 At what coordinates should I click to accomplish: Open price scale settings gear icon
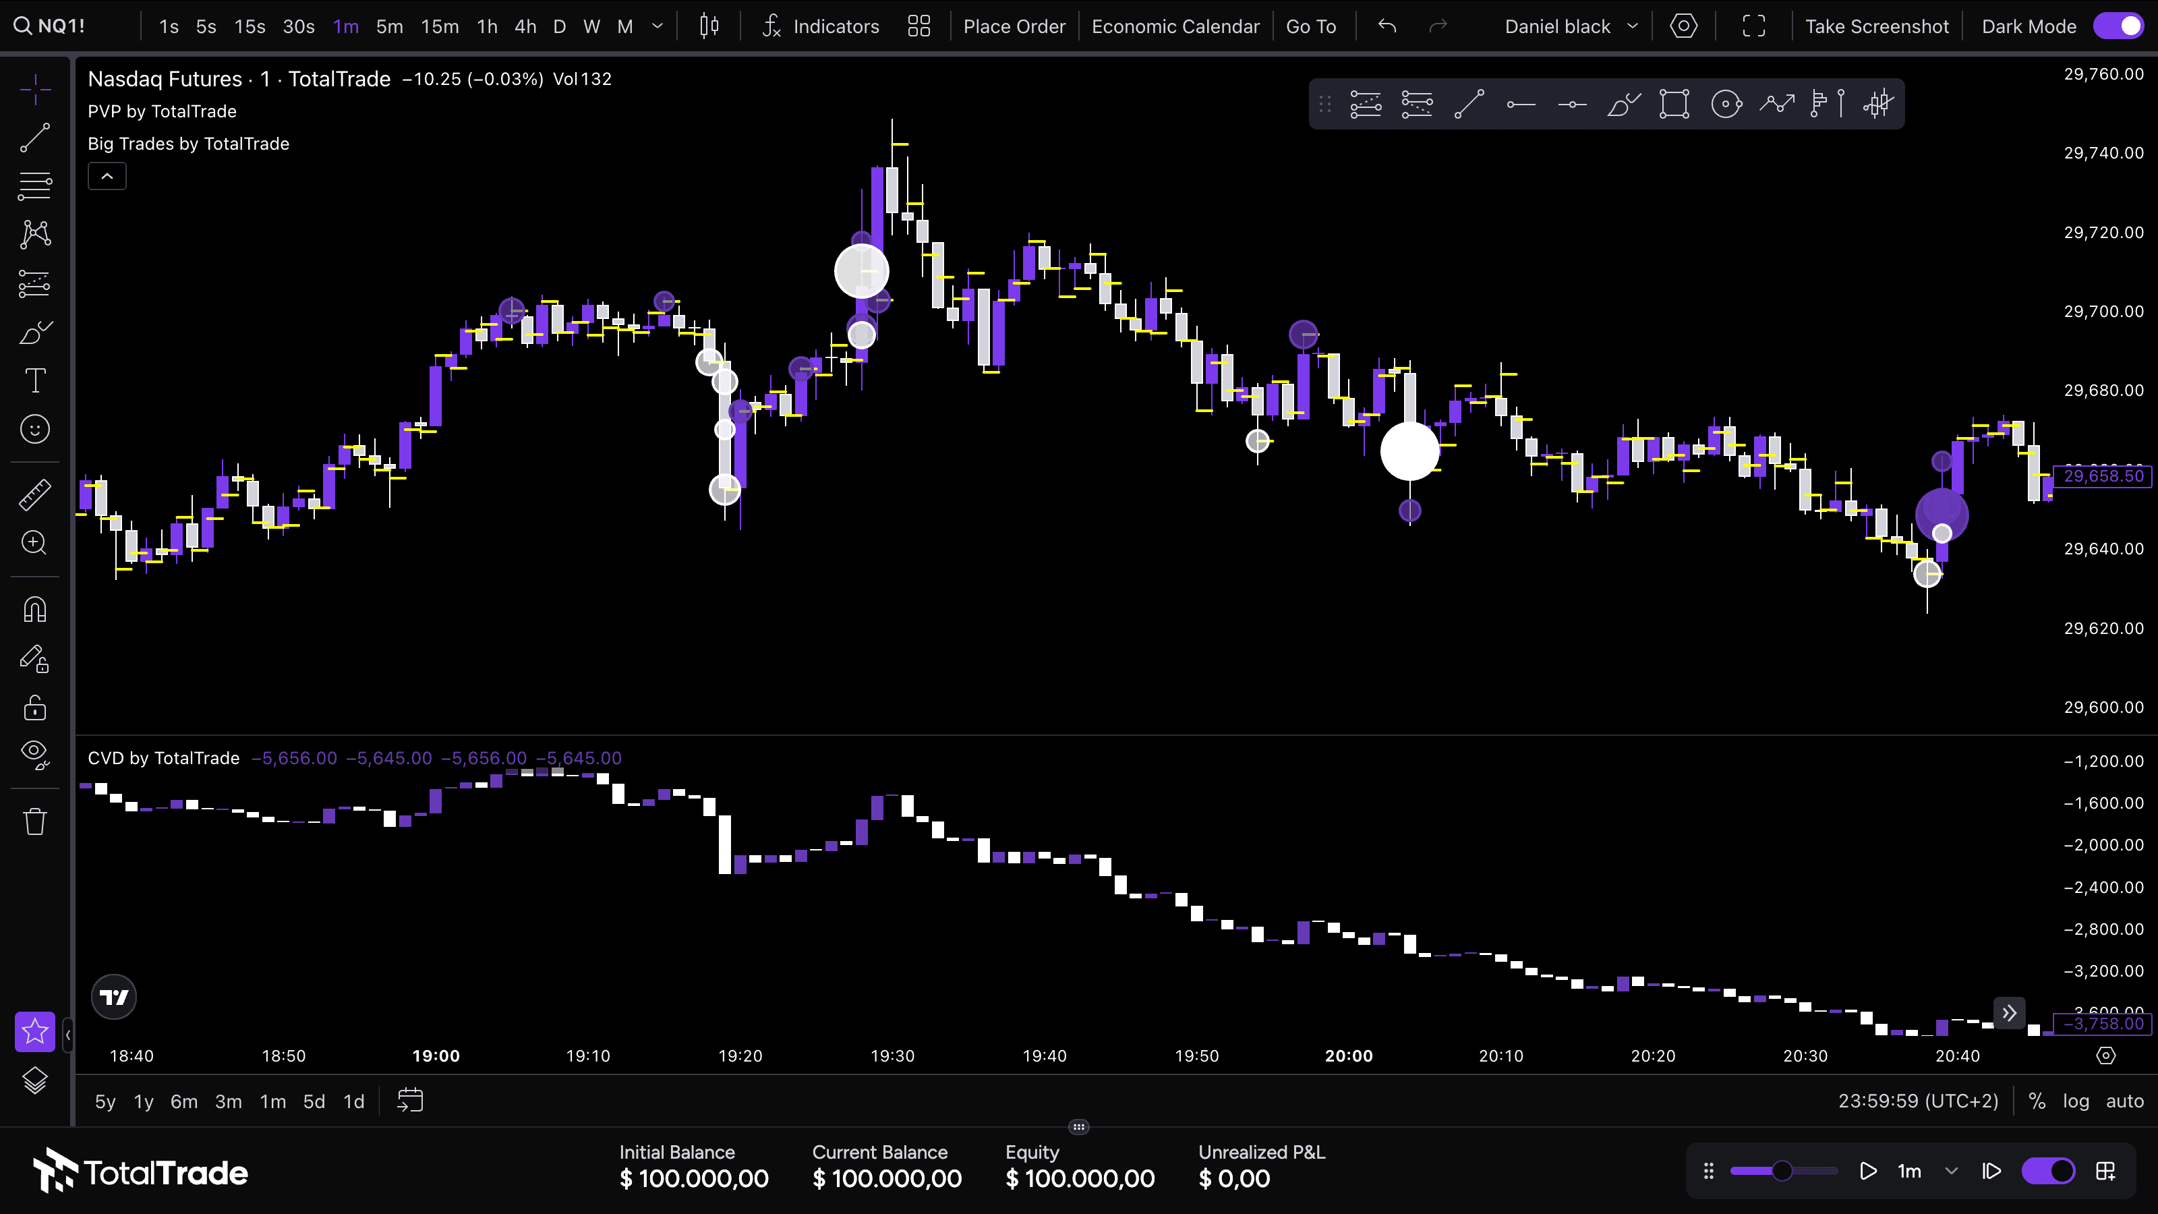(x=2105, y=1056)
